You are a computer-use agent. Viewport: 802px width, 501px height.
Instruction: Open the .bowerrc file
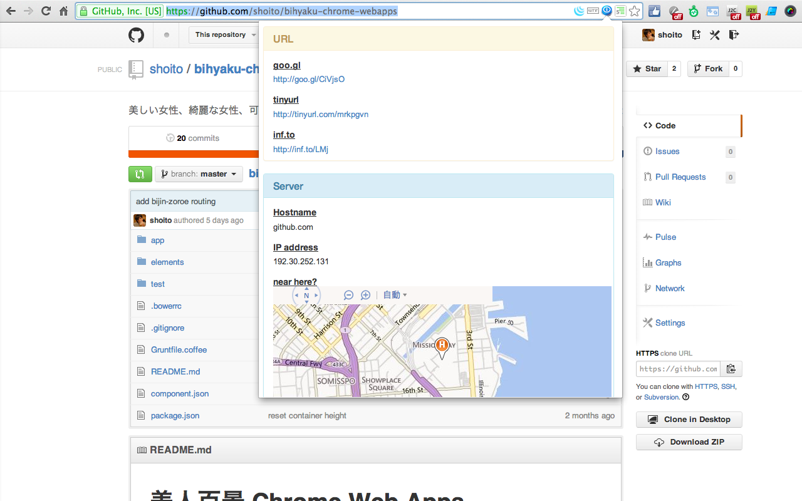(166, 306)
